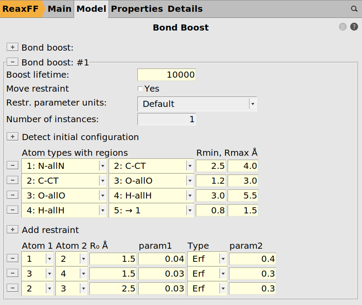
Task: Edit param2 value 0.4
Action: (253, 259)
